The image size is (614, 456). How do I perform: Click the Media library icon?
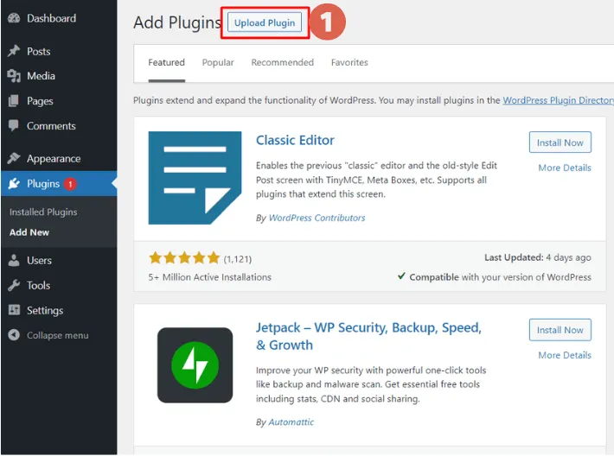(14, 76)
